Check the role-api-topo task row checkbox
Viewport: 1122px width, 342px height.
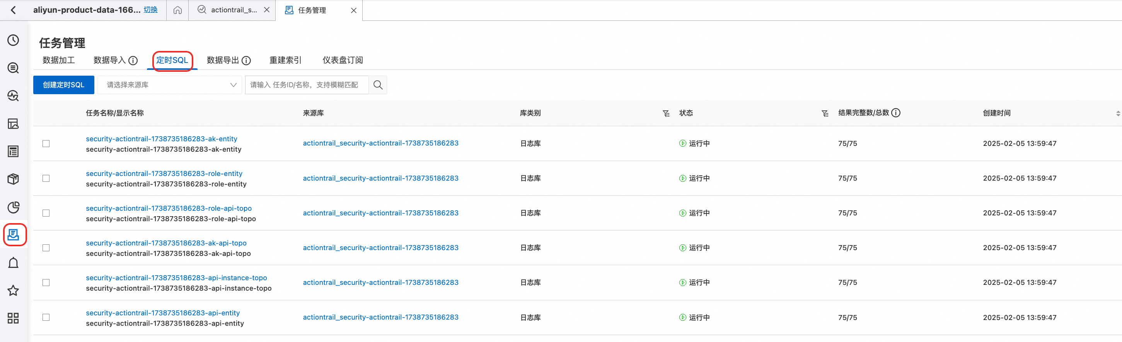(x=46, y=213)
